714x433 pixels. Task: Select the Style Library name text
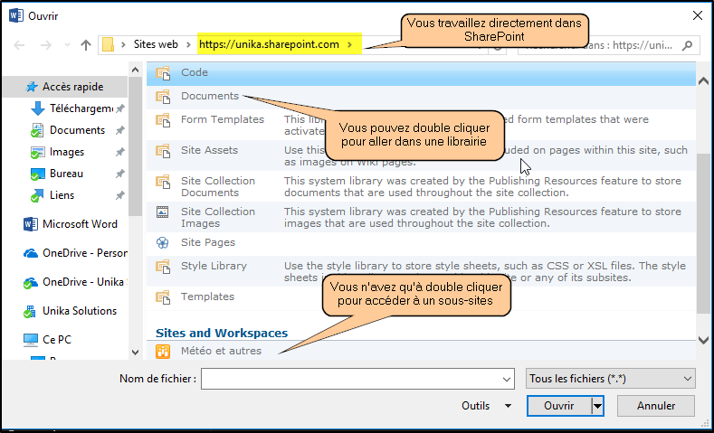(214, 266)
